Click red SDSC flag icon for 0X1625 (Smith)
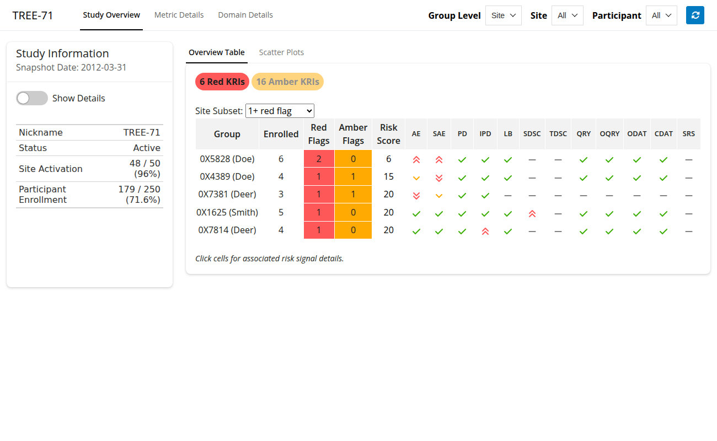Screen dimensions: 717x441 click(532, 214)
